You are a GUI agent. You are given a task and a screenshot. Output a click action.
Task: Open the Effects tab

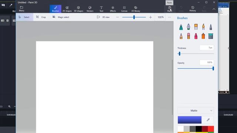tap(113, 9)
